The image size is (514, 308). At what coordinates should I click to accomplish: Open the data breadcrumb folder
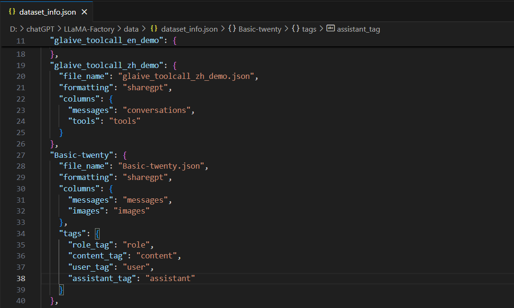click(x=131, y=29)
